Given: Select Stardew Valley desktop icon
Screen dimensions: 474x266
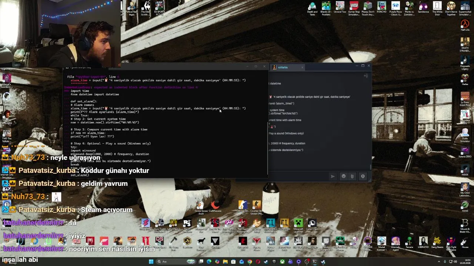Looking at the screenshot, I should click(256, 225).
